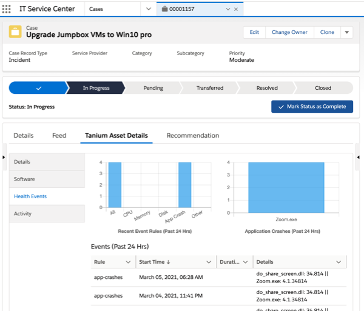Open the 00001157 tab dropdown chevron
The height and width of the screenshot is (311, 364).
228,9
